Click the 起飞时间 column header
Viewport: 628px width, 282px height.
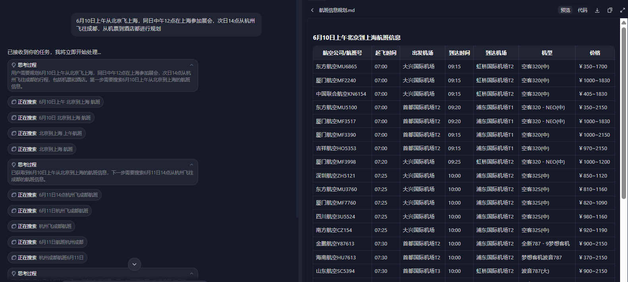coord(385,53)
